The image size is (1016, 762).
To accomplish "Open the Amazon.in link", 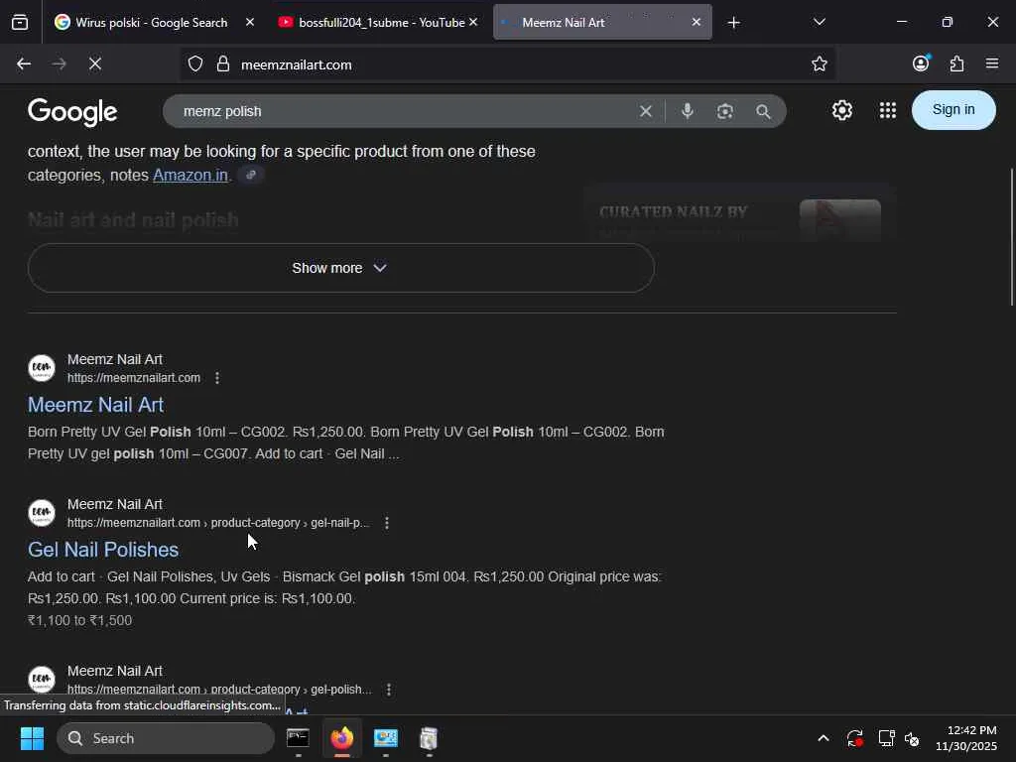I will point(190,175).
